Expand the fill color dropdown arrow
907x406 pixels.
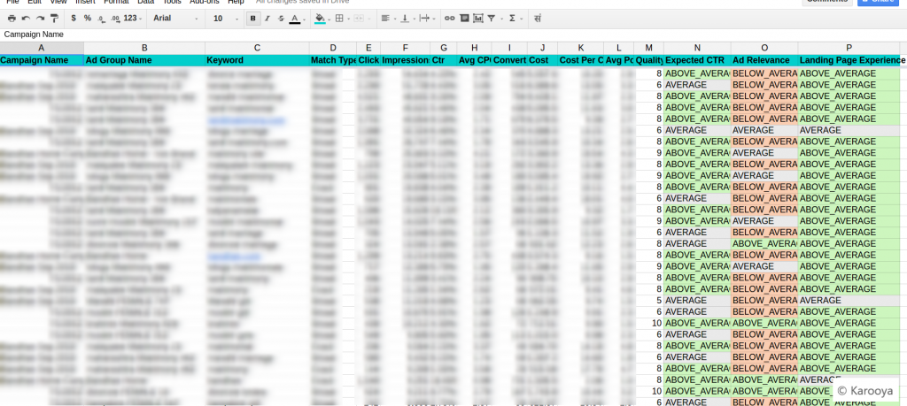[x=329, y=19]
